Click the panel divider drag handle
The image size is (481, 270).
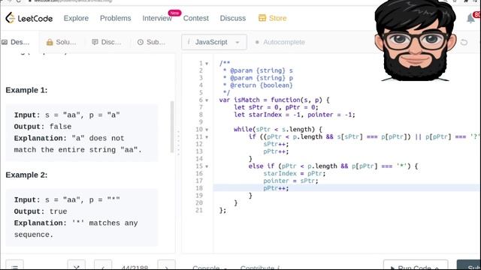coord(178,142)
